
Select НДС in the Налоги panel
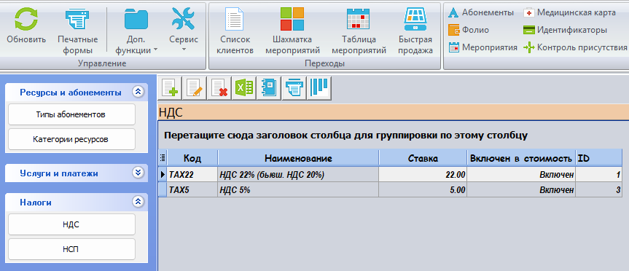(72, 224)
